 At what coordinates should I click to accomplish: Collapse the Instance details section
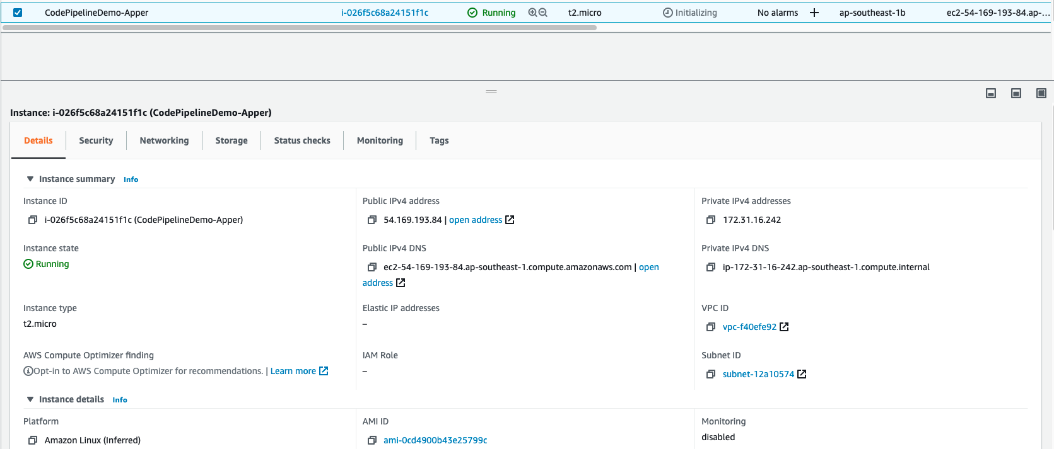[x=30, y=400]
